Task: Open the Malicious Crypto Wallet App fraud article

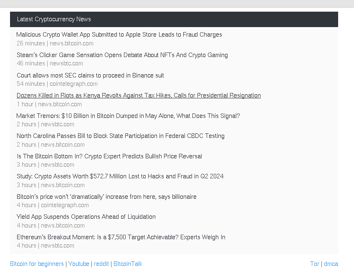Action: click(x=119, y=35)
